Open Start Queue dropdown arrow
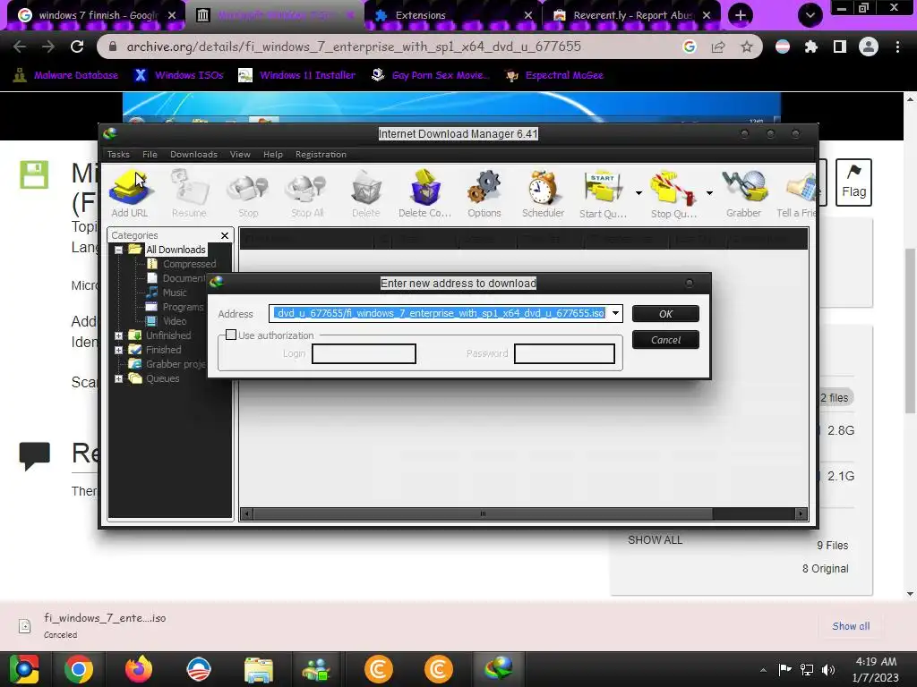Viewport: 917px width, 687px height. point(638,193)
